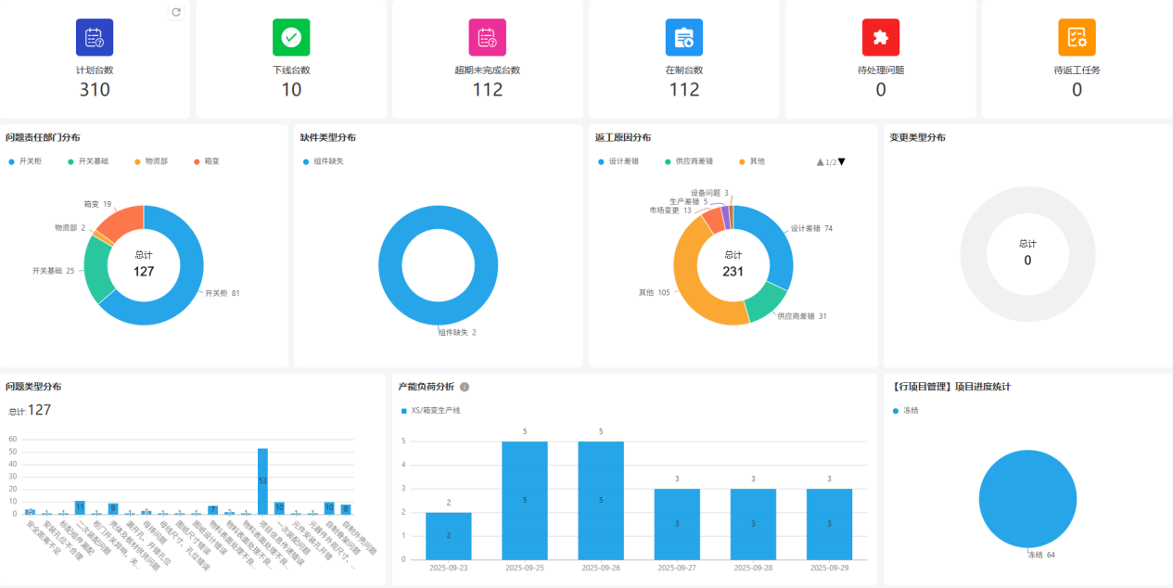Click the pink 超期未完成台数 icon
The height and width of the screenshot is (588, 1173).
click(x=488, y=37)
